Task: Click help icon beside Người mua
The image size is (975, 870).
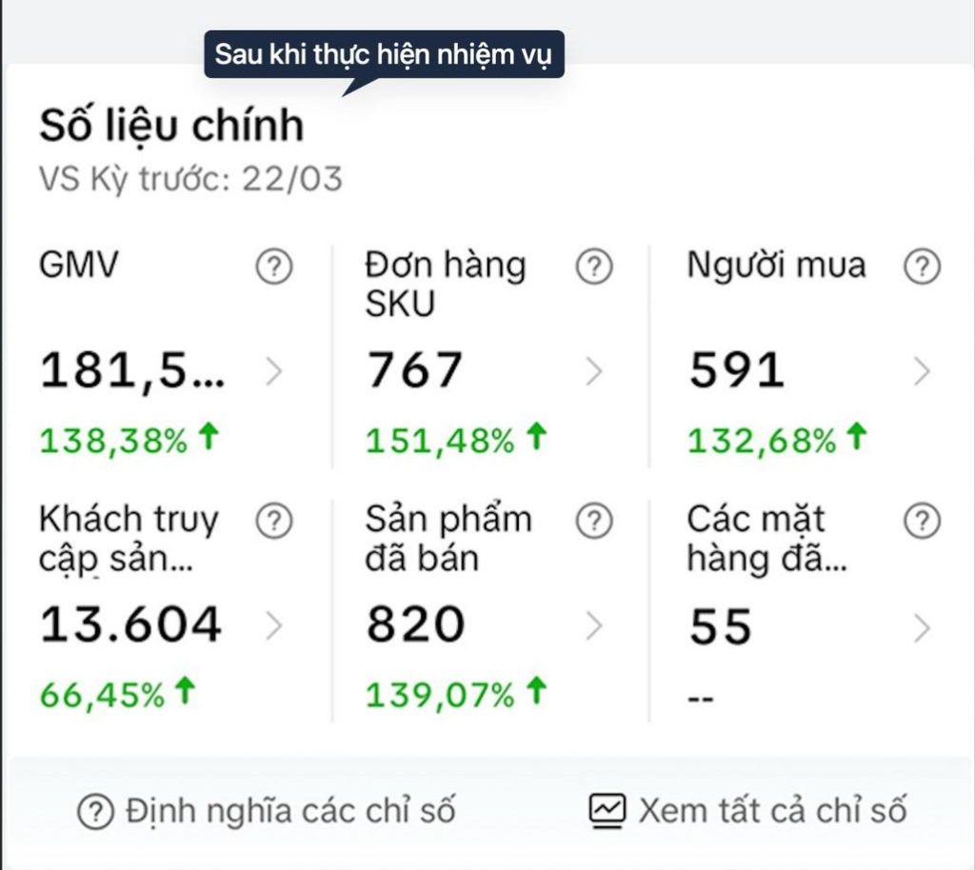Action: point(922,268)
